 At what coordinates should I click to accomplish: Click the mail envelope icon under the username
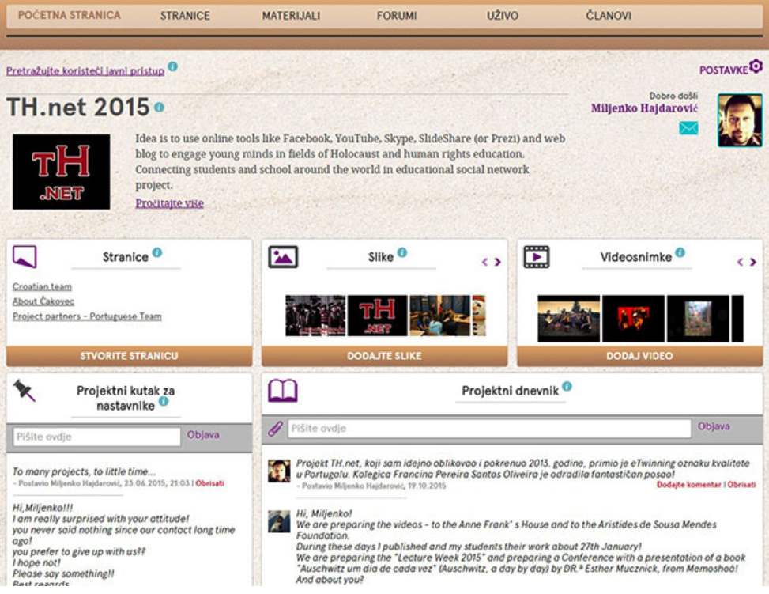(x=688, y=128)
